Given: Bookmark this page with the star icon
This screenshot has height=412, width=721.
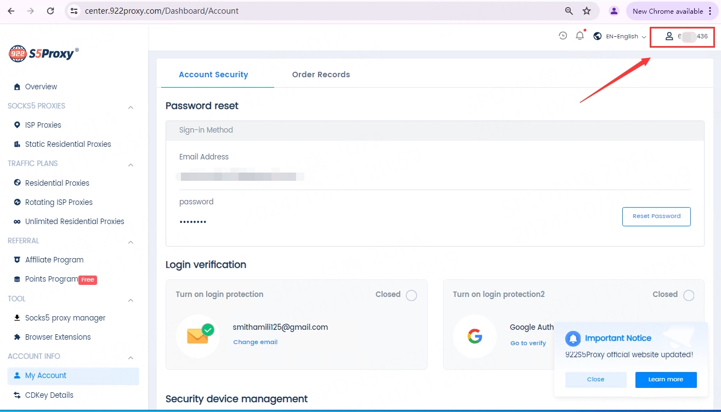Looking at the screenshot, I should 587,11.
